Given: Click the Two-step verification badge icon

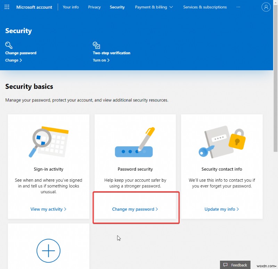Looking at the screenshot, I should [x=96, y=45].
